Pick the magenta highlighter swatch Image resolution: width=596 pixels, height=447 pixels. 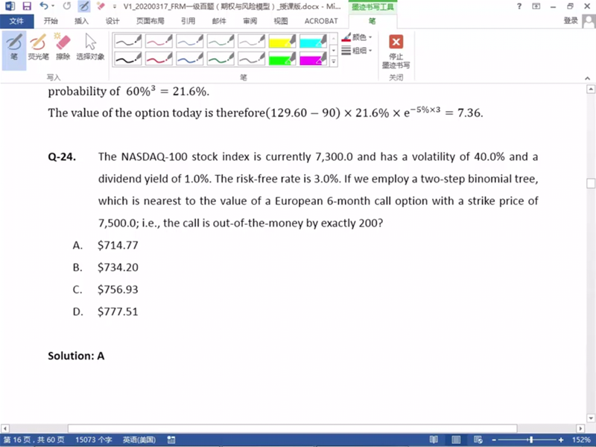(313, 59)
